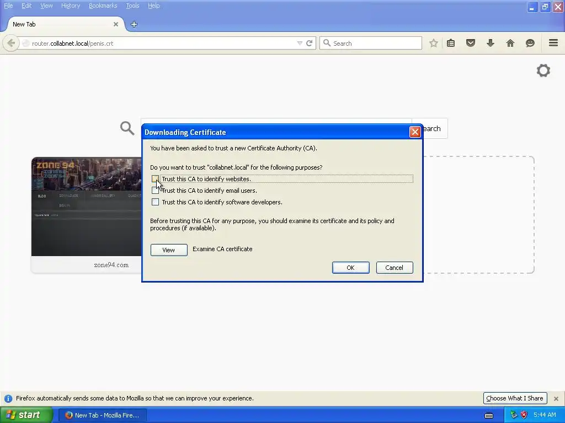565x423 pixels.
Task: Open the Bookmarks menu
Action: point(103,6)
